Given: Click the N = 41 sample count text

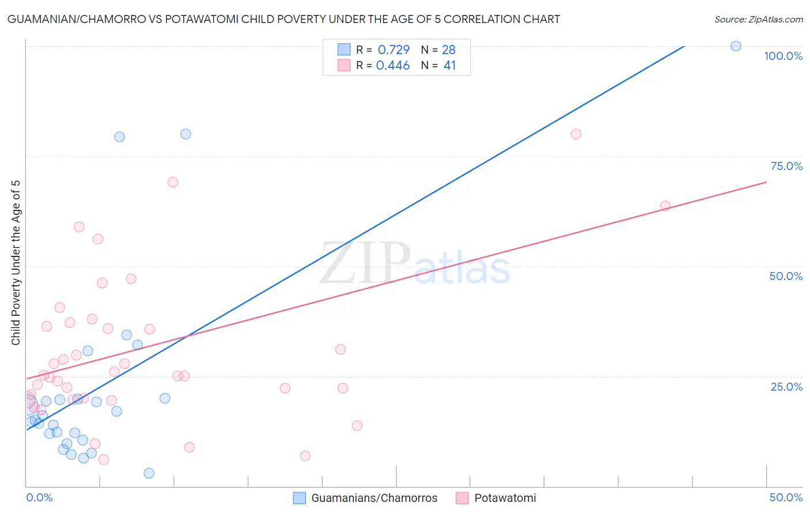Looking at the screenshot, I should 438,65.
